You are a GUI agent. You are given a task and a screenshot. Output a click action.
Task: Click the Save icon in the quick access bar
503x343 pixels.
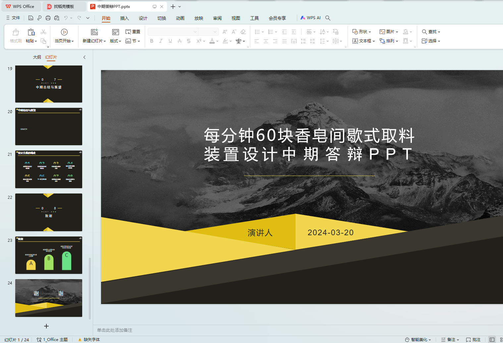(x=31, y=18)
